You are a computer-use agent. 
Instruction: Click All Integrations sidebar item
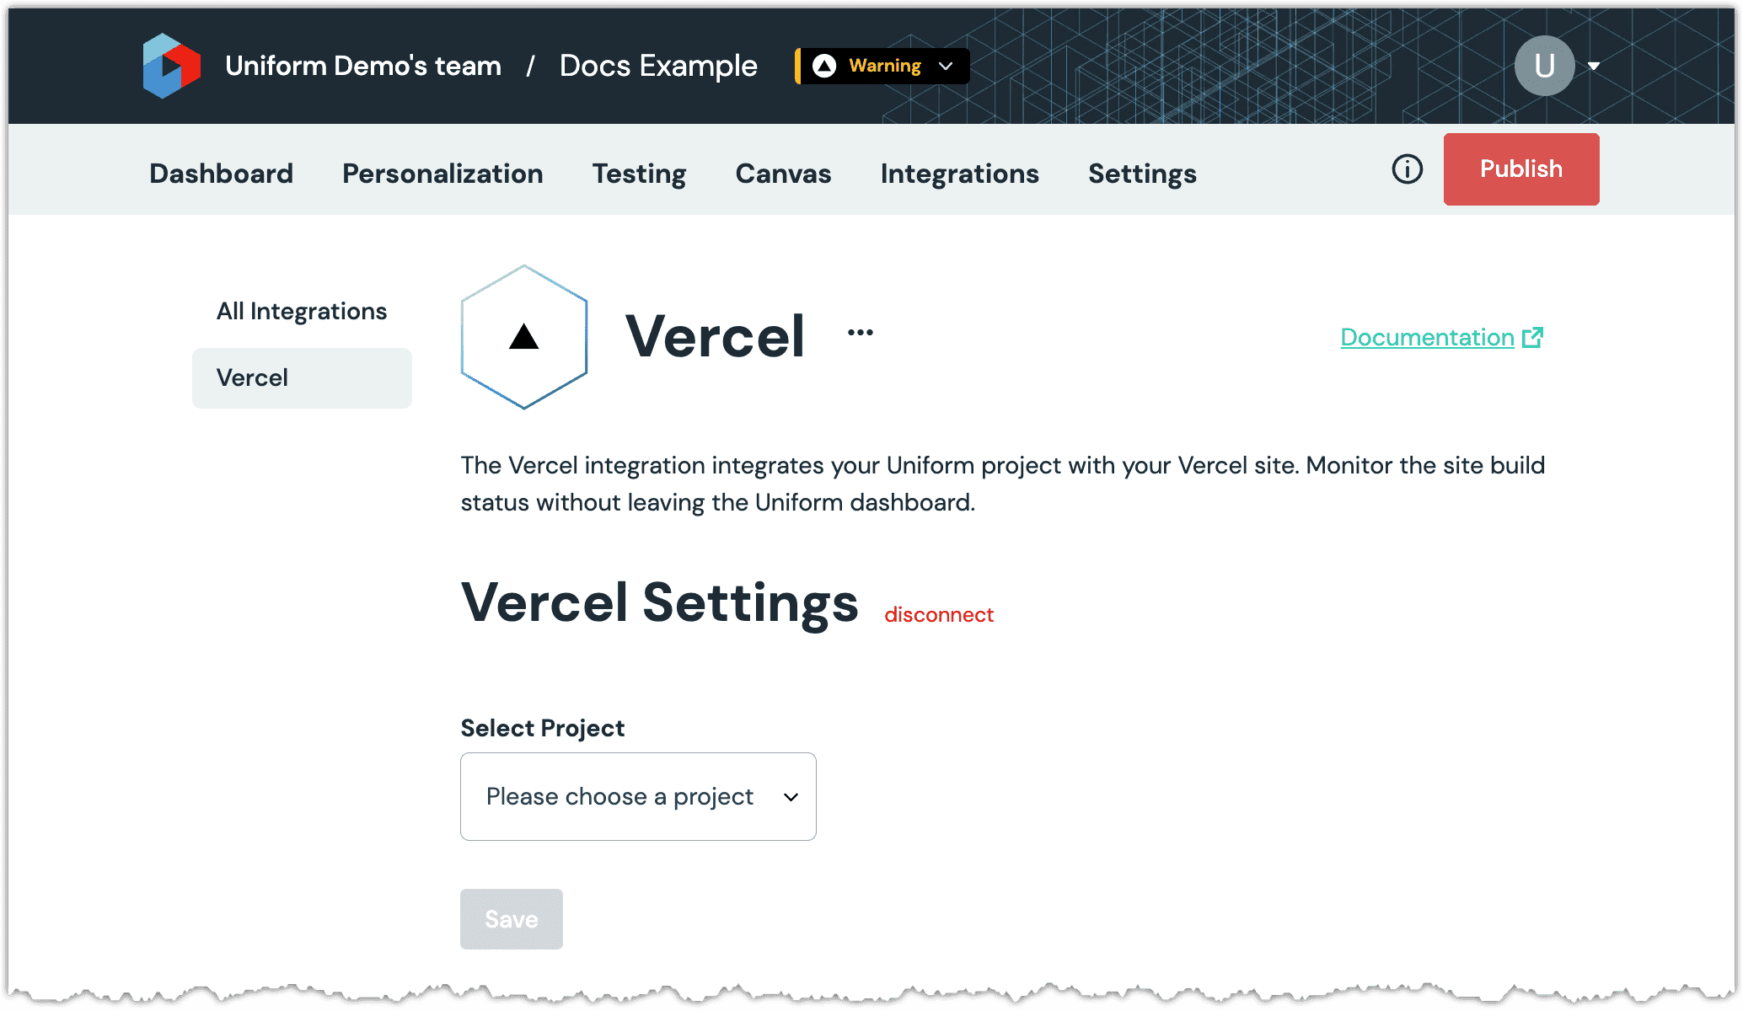[x=301, y=312]
